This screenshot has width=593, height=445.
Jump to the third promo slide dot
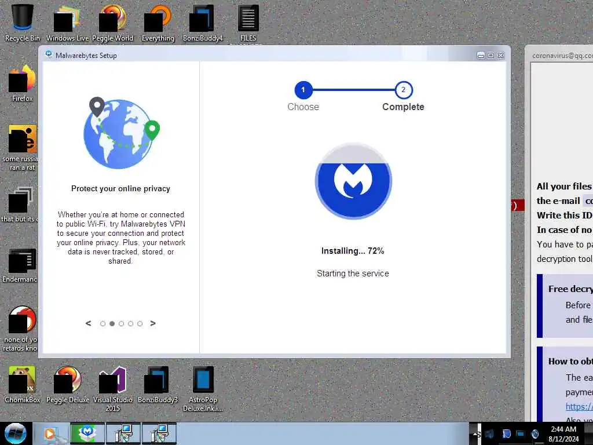122,323
